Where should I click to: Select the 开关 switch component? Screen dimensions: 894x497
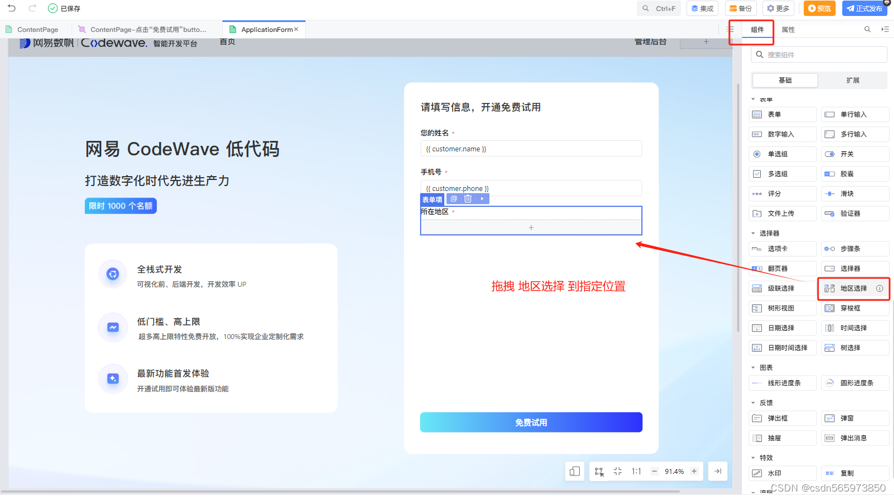pos(855,154)
